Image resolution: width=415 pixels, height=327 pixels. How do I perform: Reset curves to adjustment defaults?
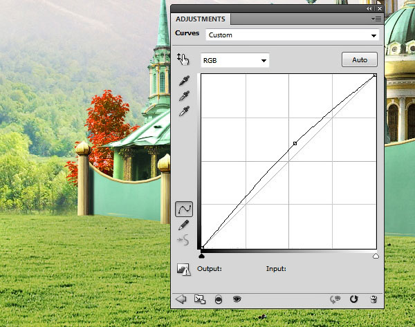click(x=354, y=299)
